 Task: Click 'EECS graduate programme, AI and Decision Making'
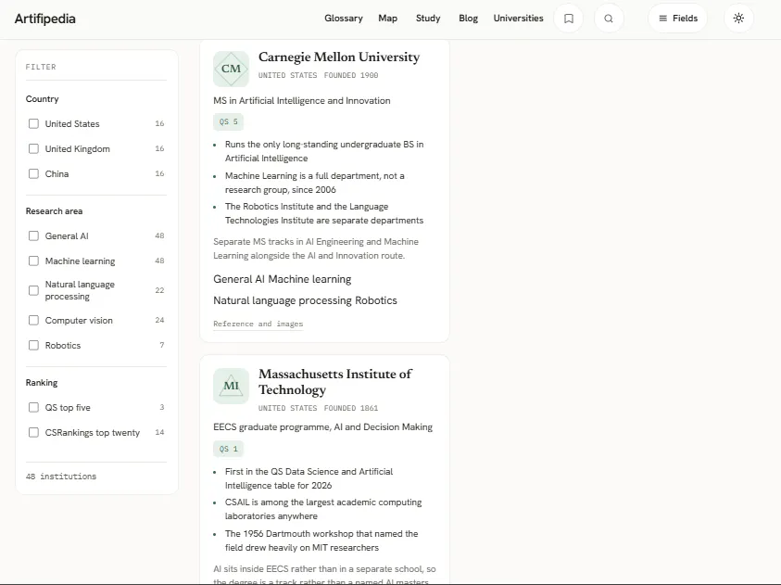click(322, 427)
